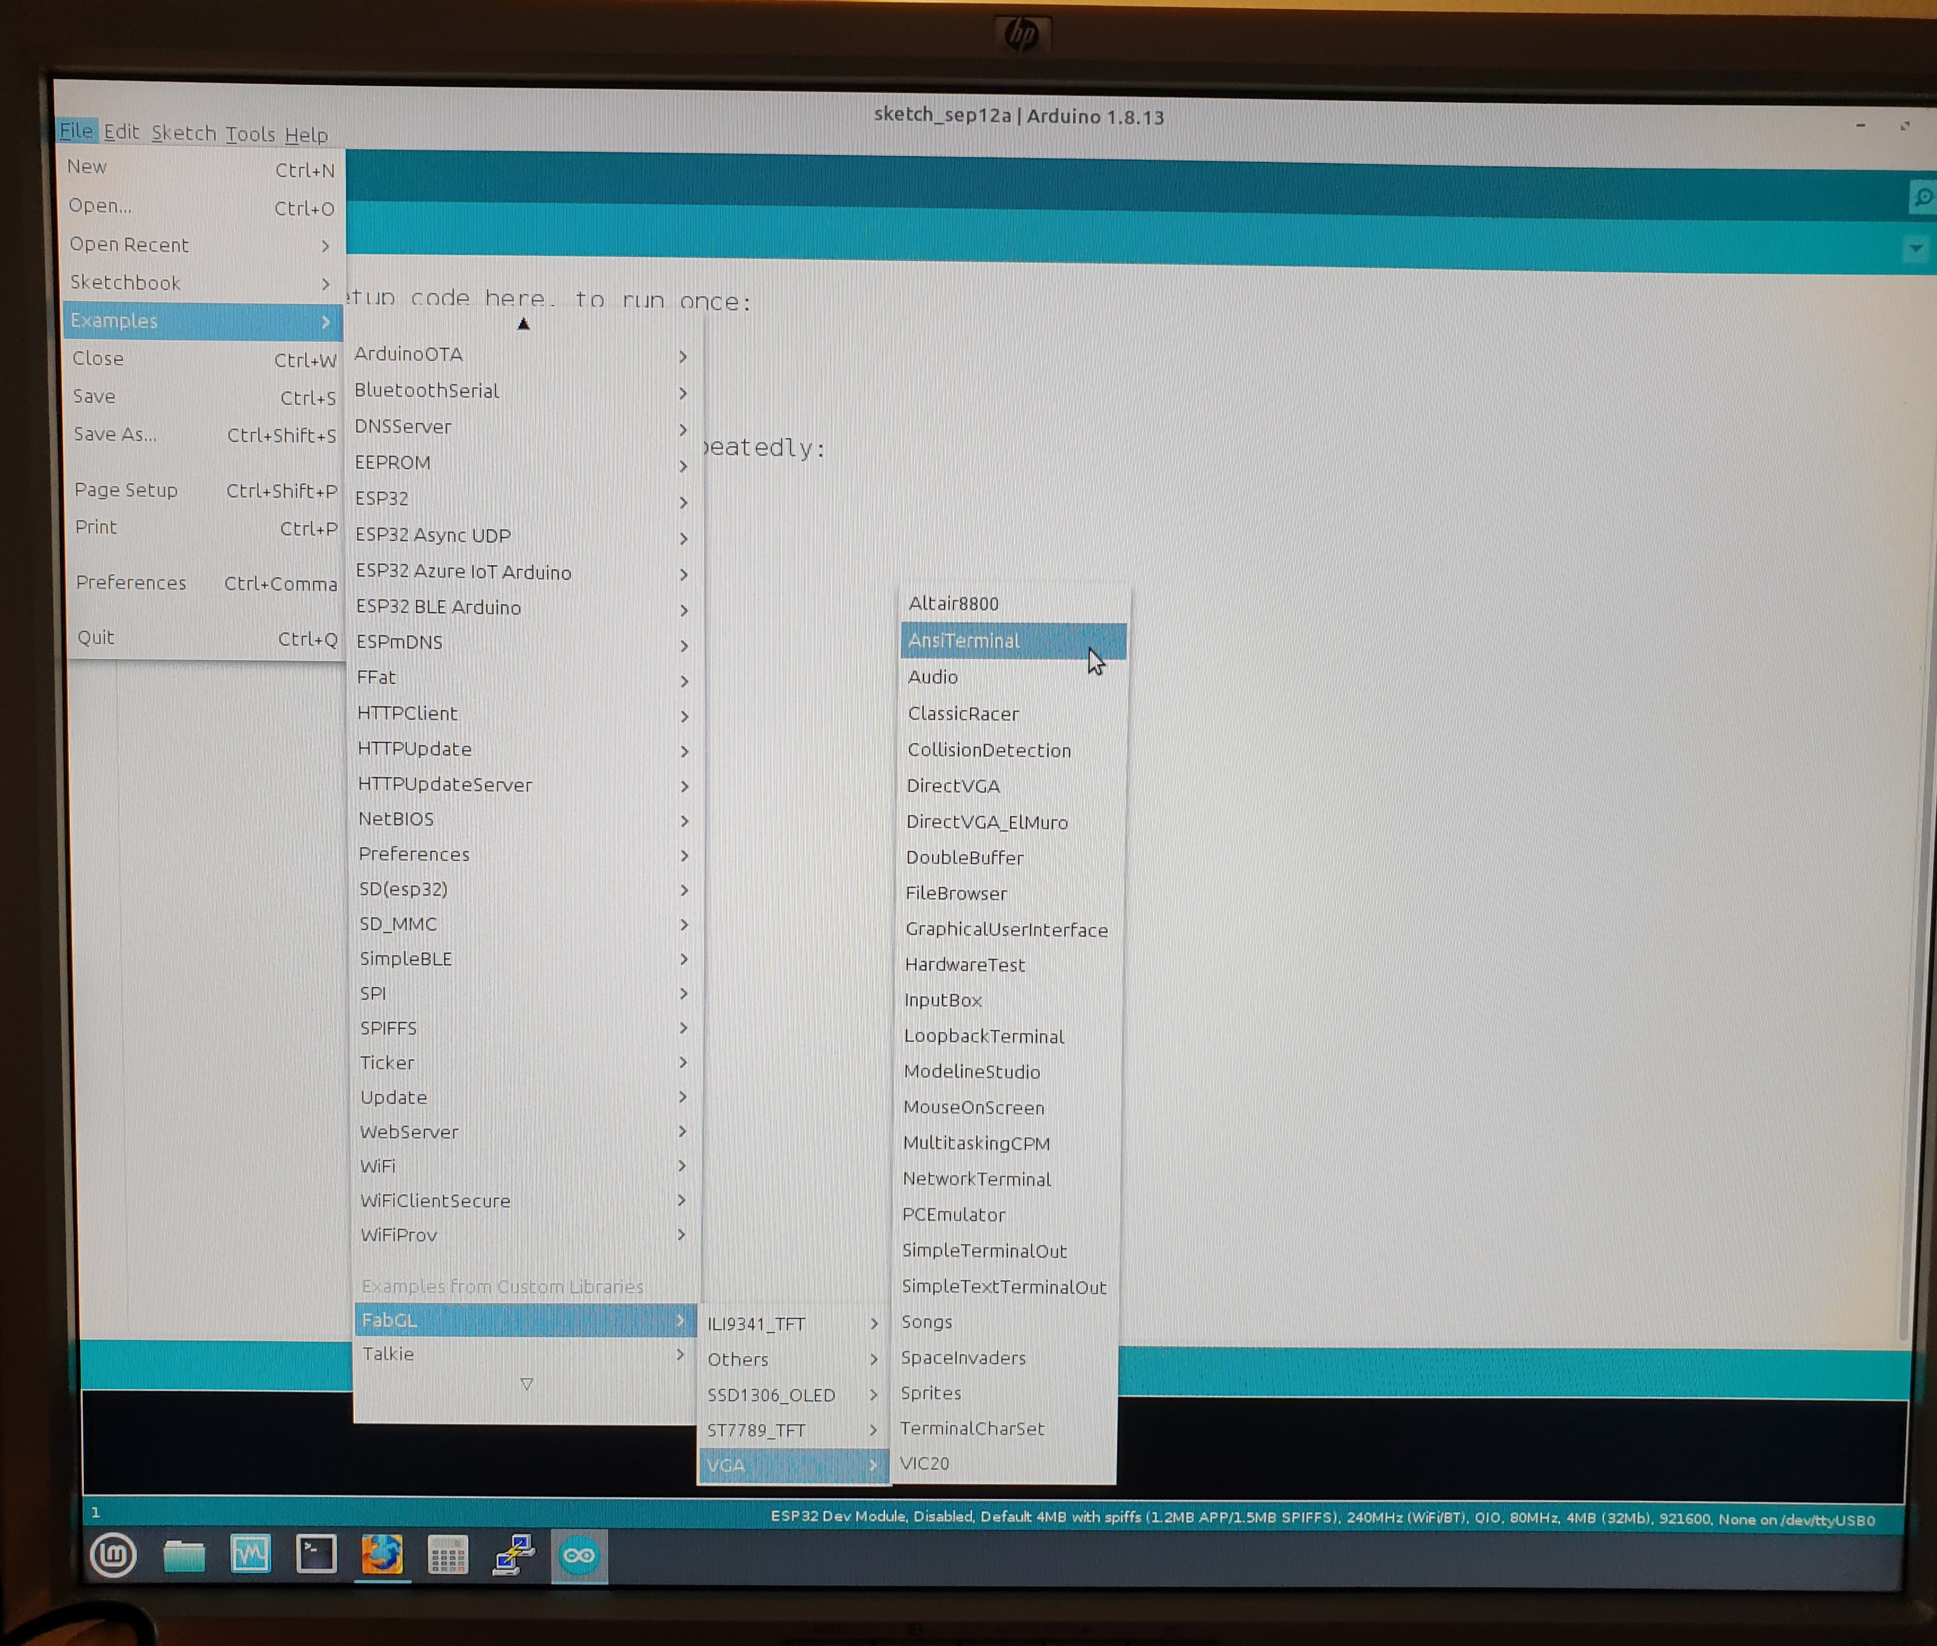
Task: Choose Print in the File menu
Action: click(x=206, y=527)
